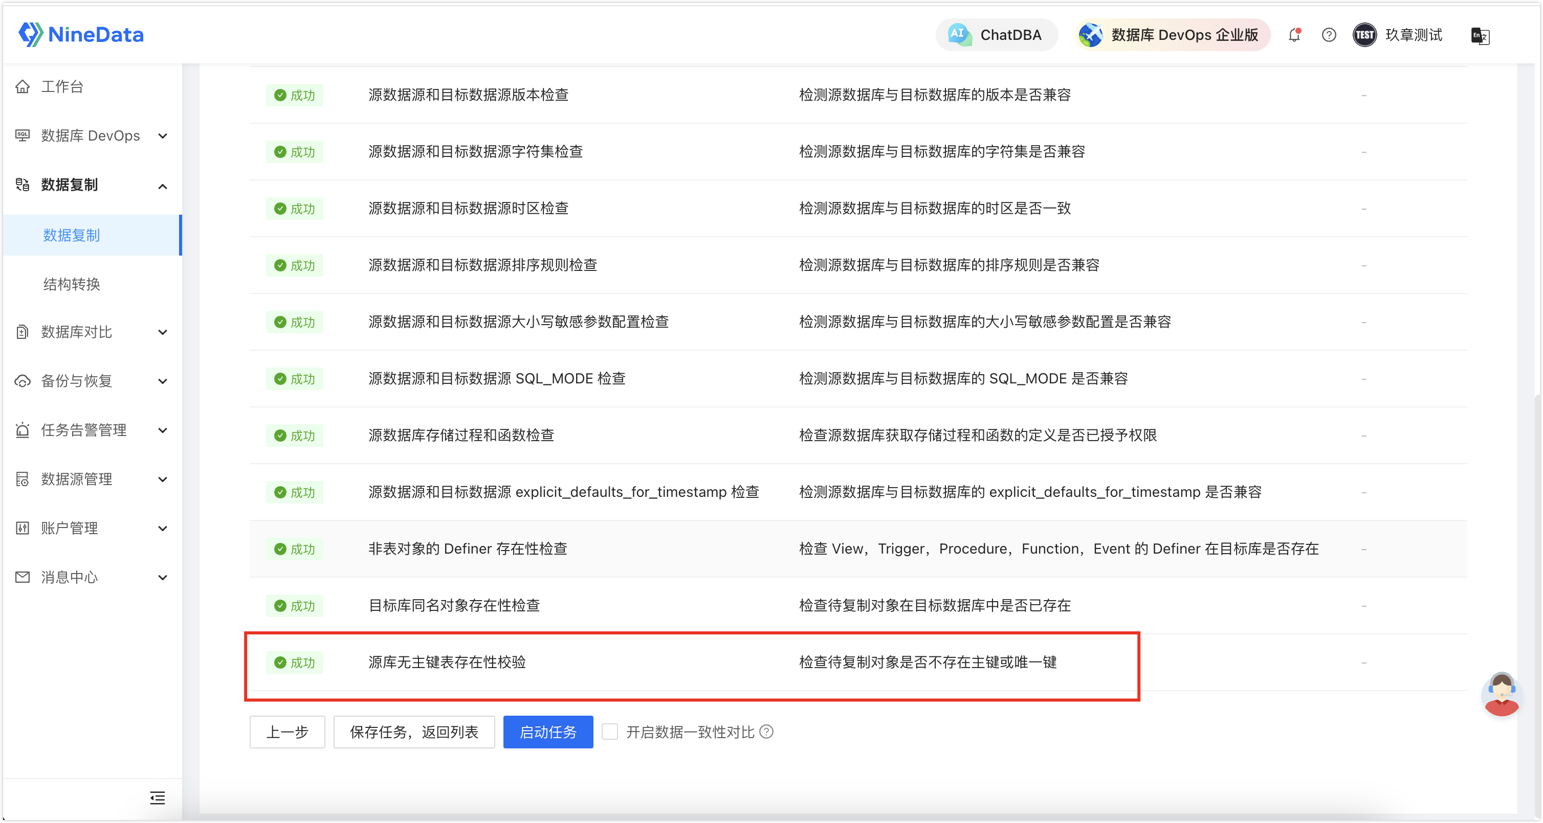Viewport: 1543px width, 823px height.
Task: Click the 数据复制 parent menu icon
Action: coord(23,185)
